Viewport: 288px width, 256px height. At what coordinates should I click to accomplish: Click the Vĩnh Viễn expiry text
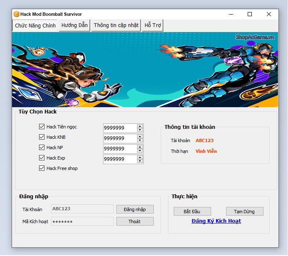206,151
